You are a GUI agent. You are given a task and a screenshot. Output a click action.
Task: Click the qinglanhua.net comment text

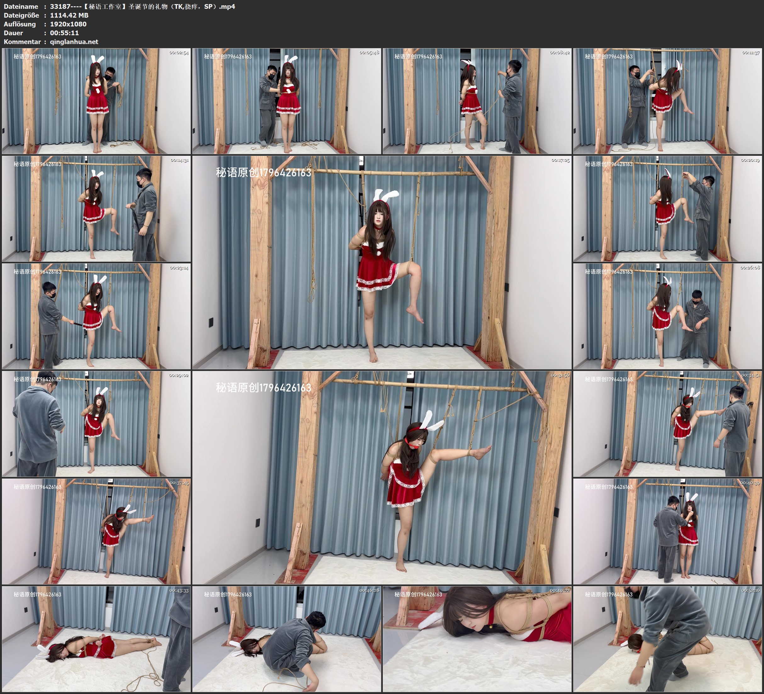[x=74, y=42]
